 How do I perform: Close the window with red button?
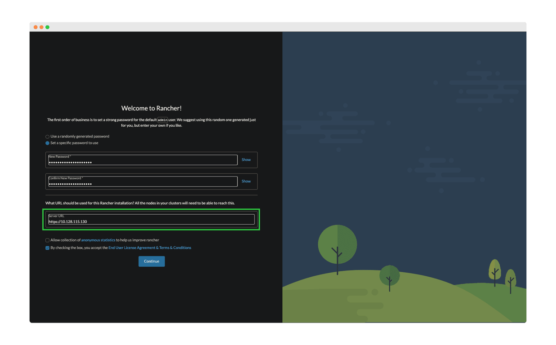[x=36, y=27]
